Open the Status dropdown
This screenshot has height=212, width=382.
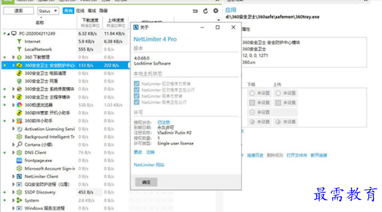[x=48, y=11]
